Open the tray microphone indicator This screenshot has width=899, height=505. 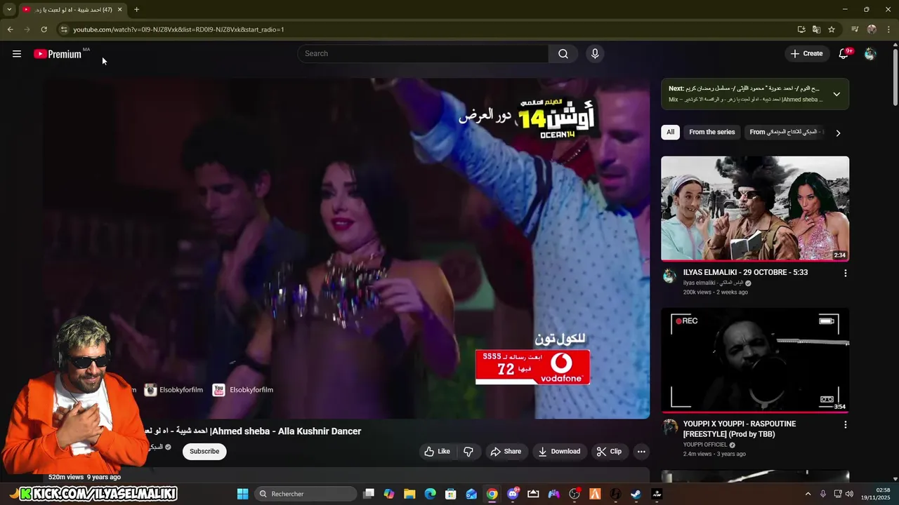(822, 494)
